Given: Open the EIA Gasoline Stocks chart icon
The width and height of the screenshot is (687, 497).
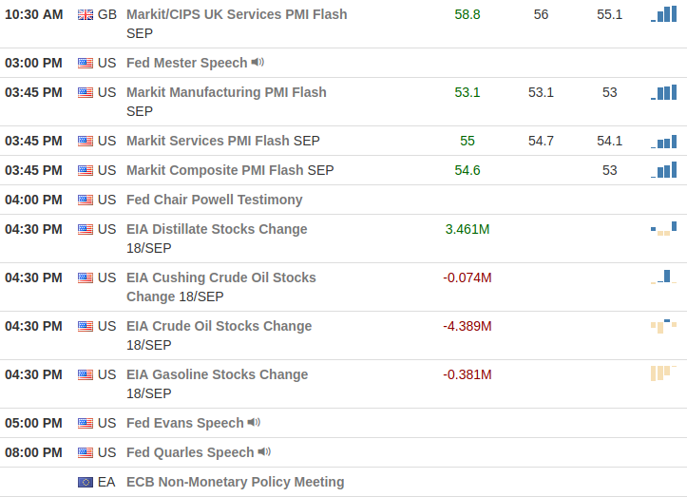Looking at the screenshot, I should pyautogui.click(x=662, y=373).
